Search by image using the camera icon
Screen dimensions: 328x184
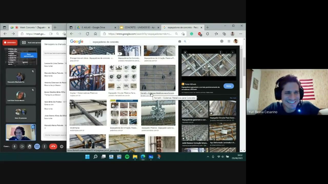click(x=180, y=41)
